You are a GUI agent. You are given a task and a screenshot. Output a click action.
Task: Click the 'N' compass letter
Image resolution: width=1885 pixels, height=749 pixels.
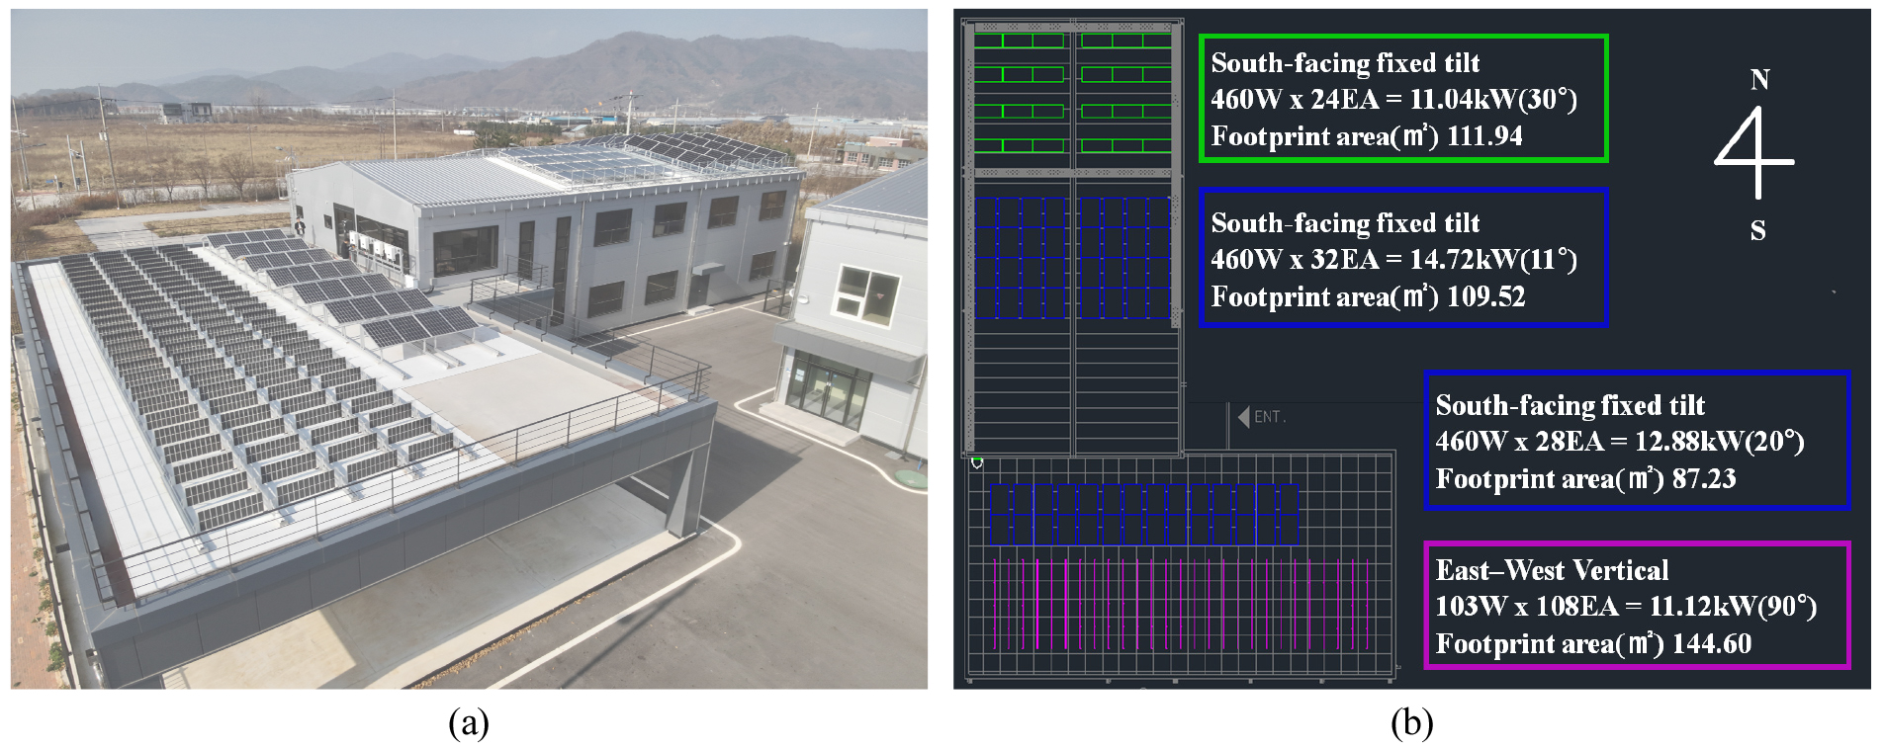coord(1759,80)
